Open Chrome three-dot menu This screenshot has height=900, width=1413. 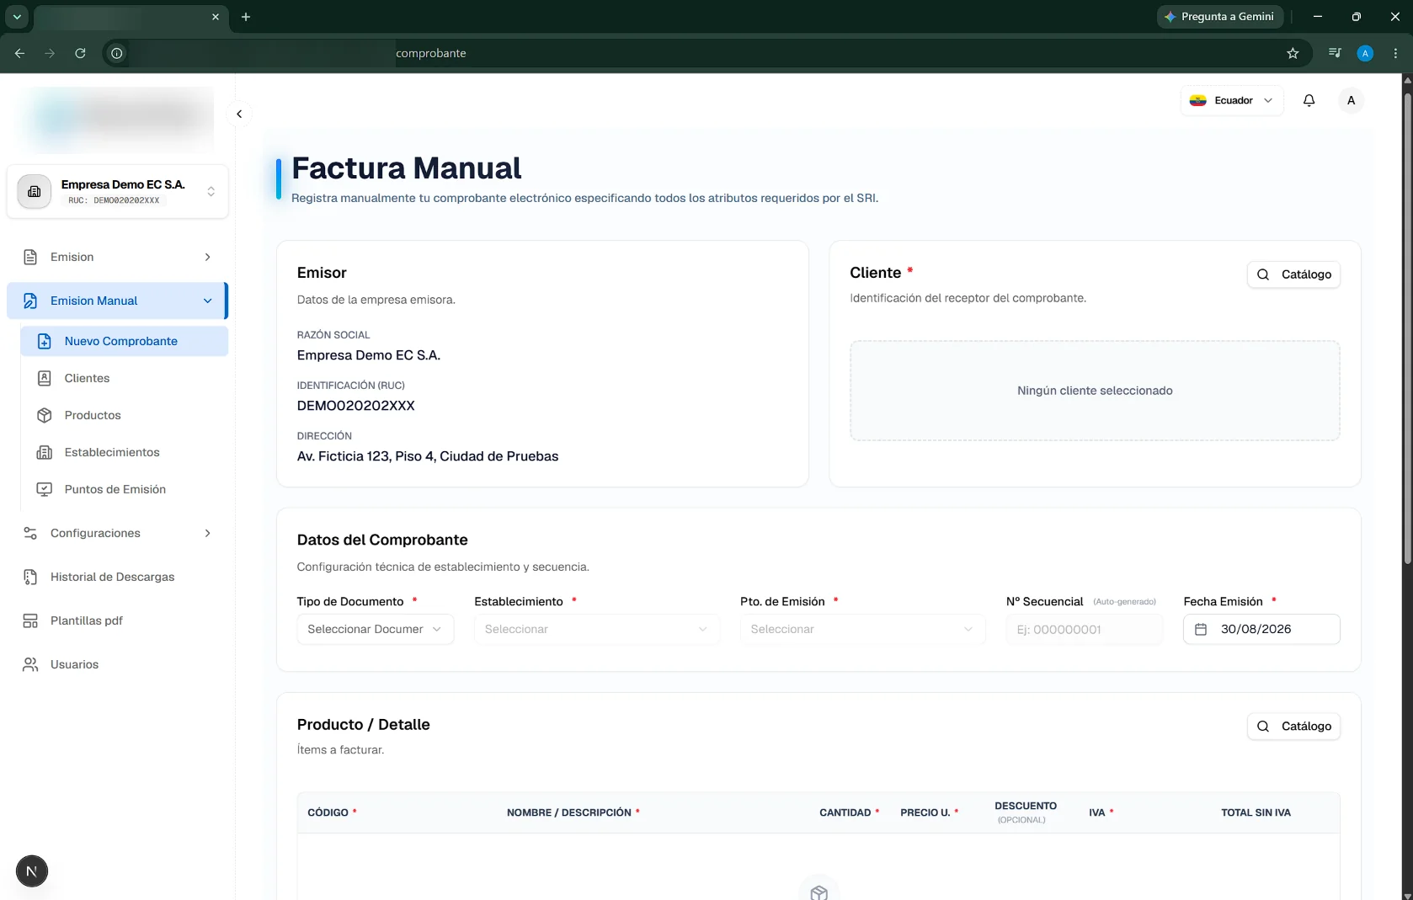1395,53
